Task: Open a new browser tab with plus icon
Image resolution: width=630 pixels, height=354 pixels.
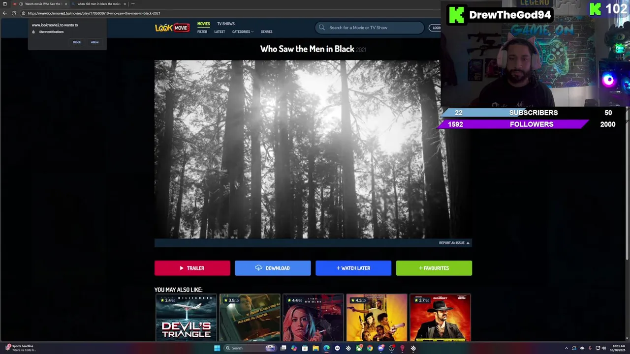Action: 133,4
